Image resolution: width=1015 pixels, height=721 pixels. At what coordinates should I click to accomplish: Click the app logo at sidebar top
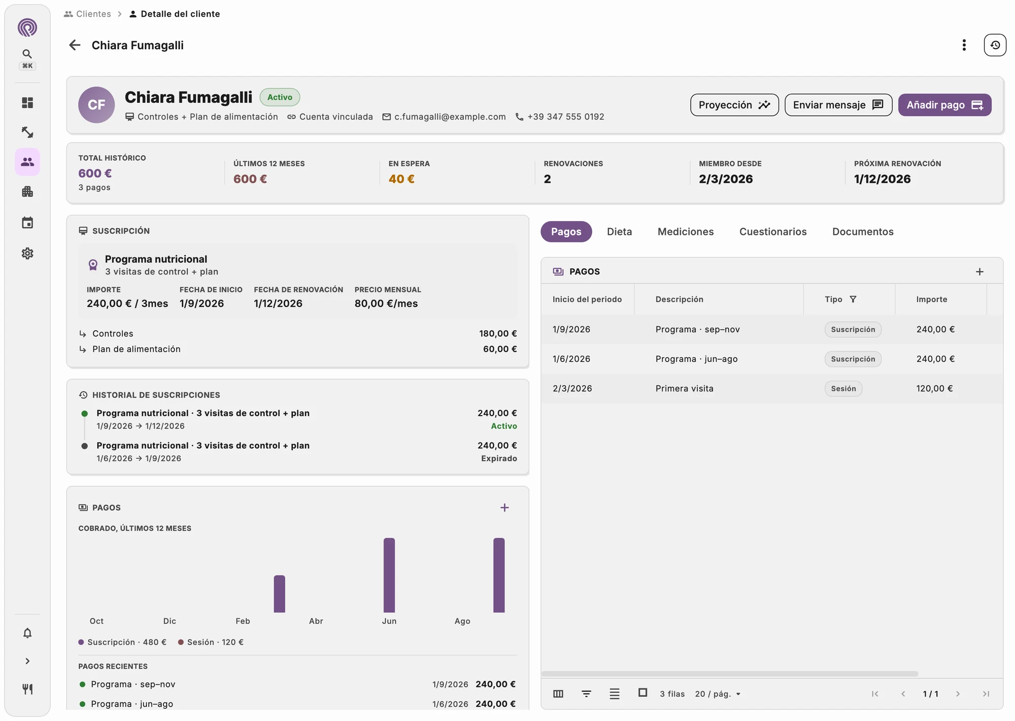[x=27, y=27]
